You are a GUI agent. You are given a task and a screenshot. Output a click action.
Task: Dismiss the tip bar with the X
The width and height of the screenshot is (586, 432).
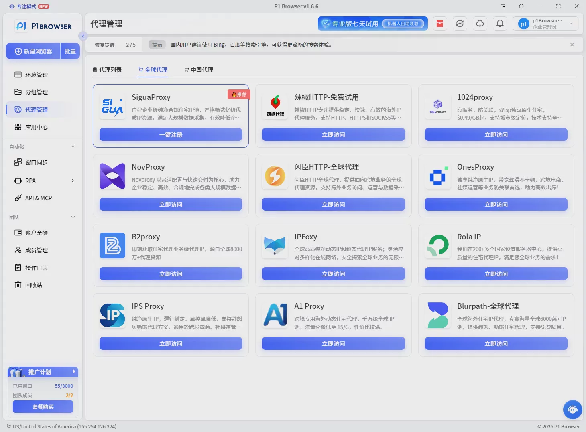click(x=572, y=45)
